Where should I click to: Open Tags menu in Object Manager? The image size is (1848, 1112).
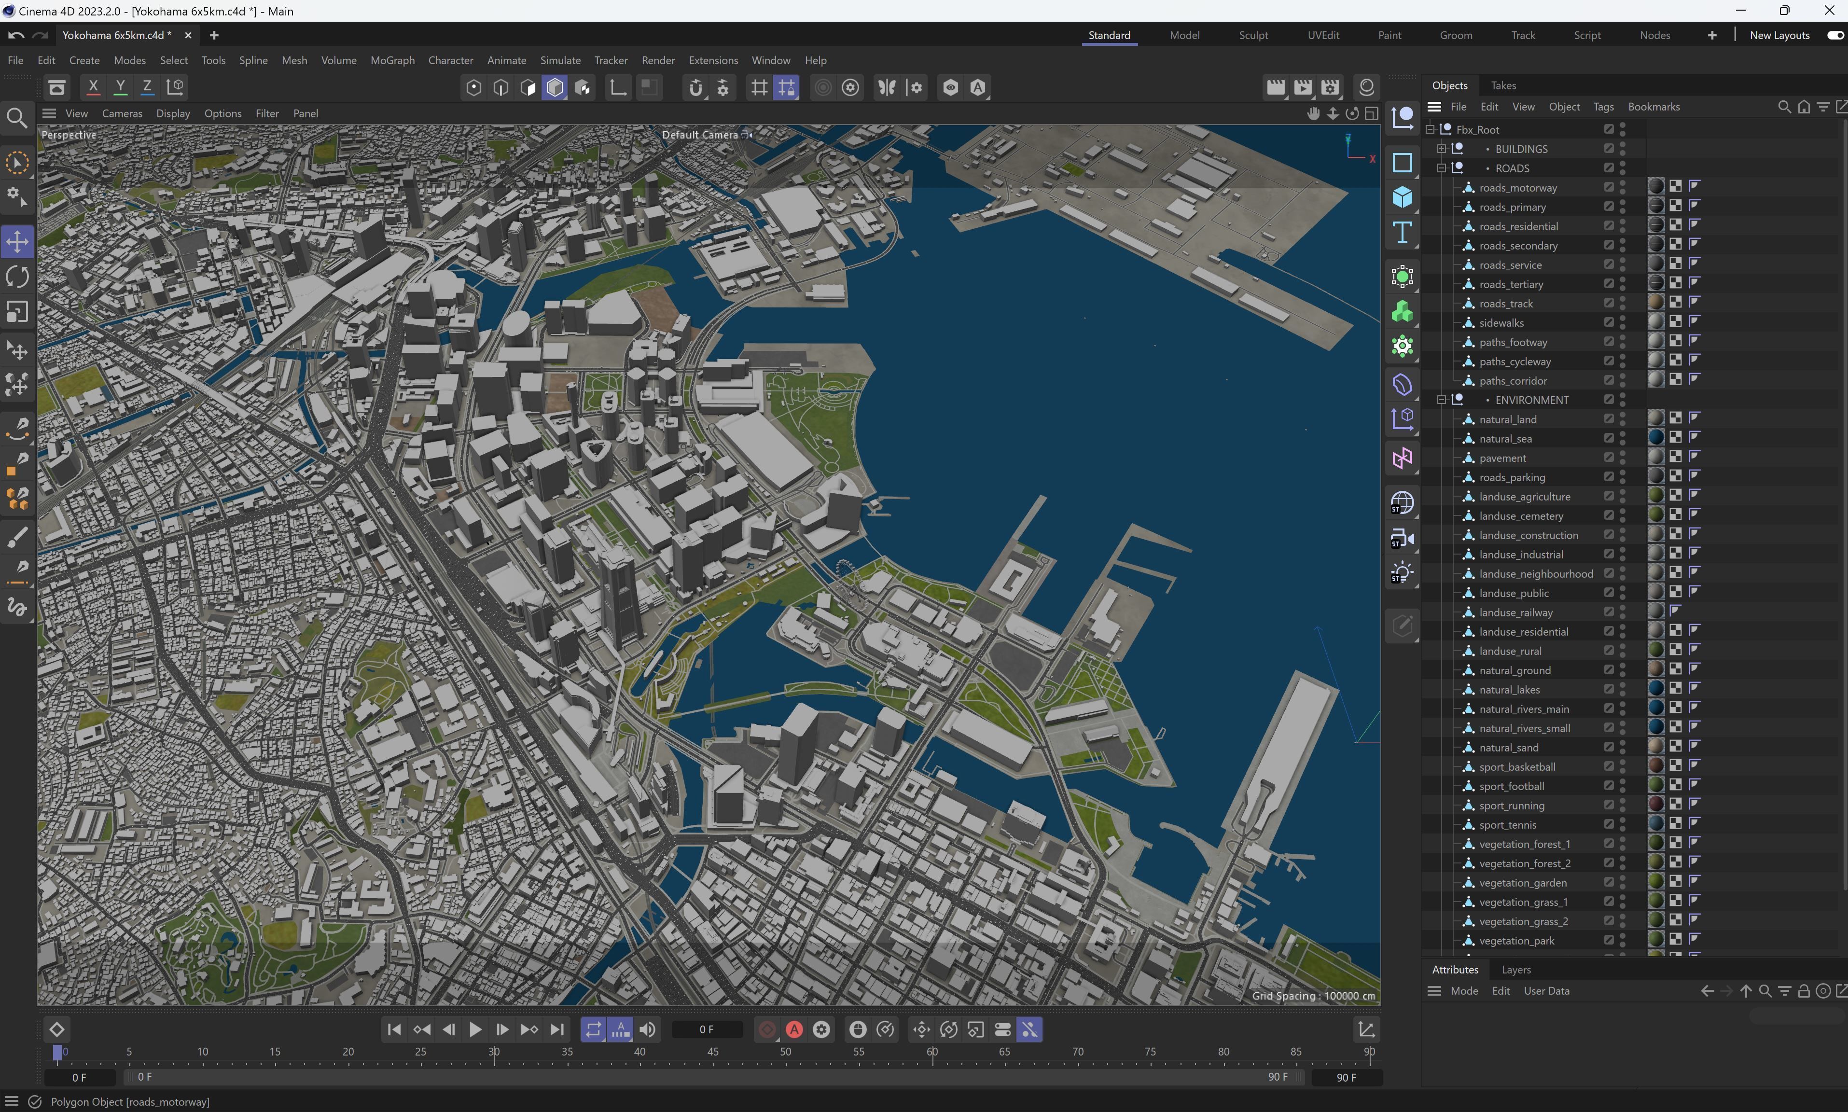point(1603,106)
